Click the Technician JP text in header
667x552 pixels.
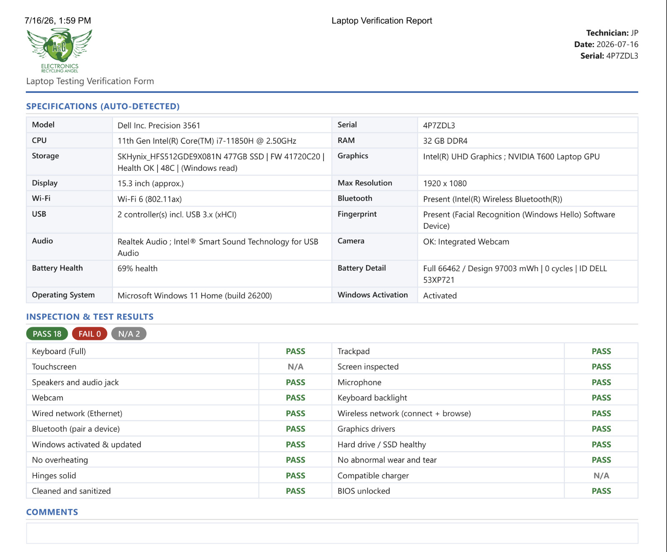[x=612, y=33]
